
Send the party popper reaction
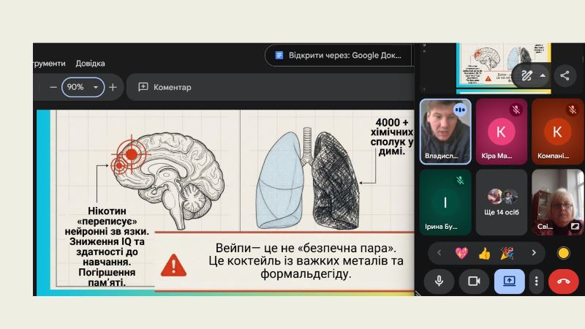click(x=507, y=253)
